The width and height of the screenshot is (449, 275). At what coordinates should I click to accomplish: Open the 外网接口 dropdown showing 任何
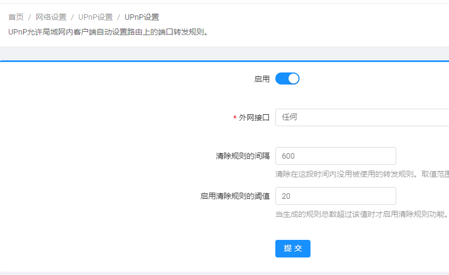[x=362, y=117]
